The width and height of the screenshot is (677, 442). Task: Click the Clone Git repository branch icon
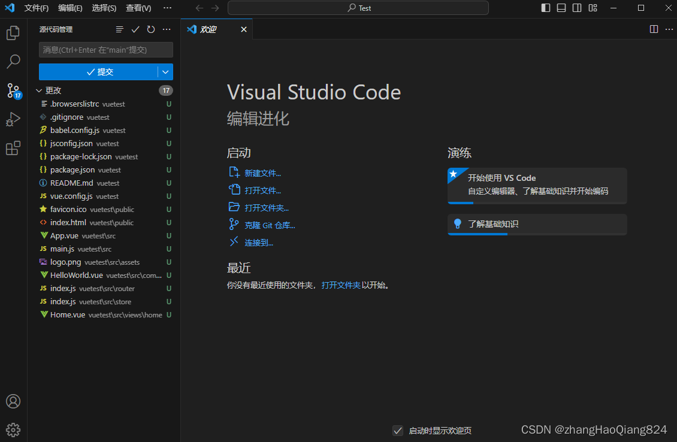[x=234, y=224]
